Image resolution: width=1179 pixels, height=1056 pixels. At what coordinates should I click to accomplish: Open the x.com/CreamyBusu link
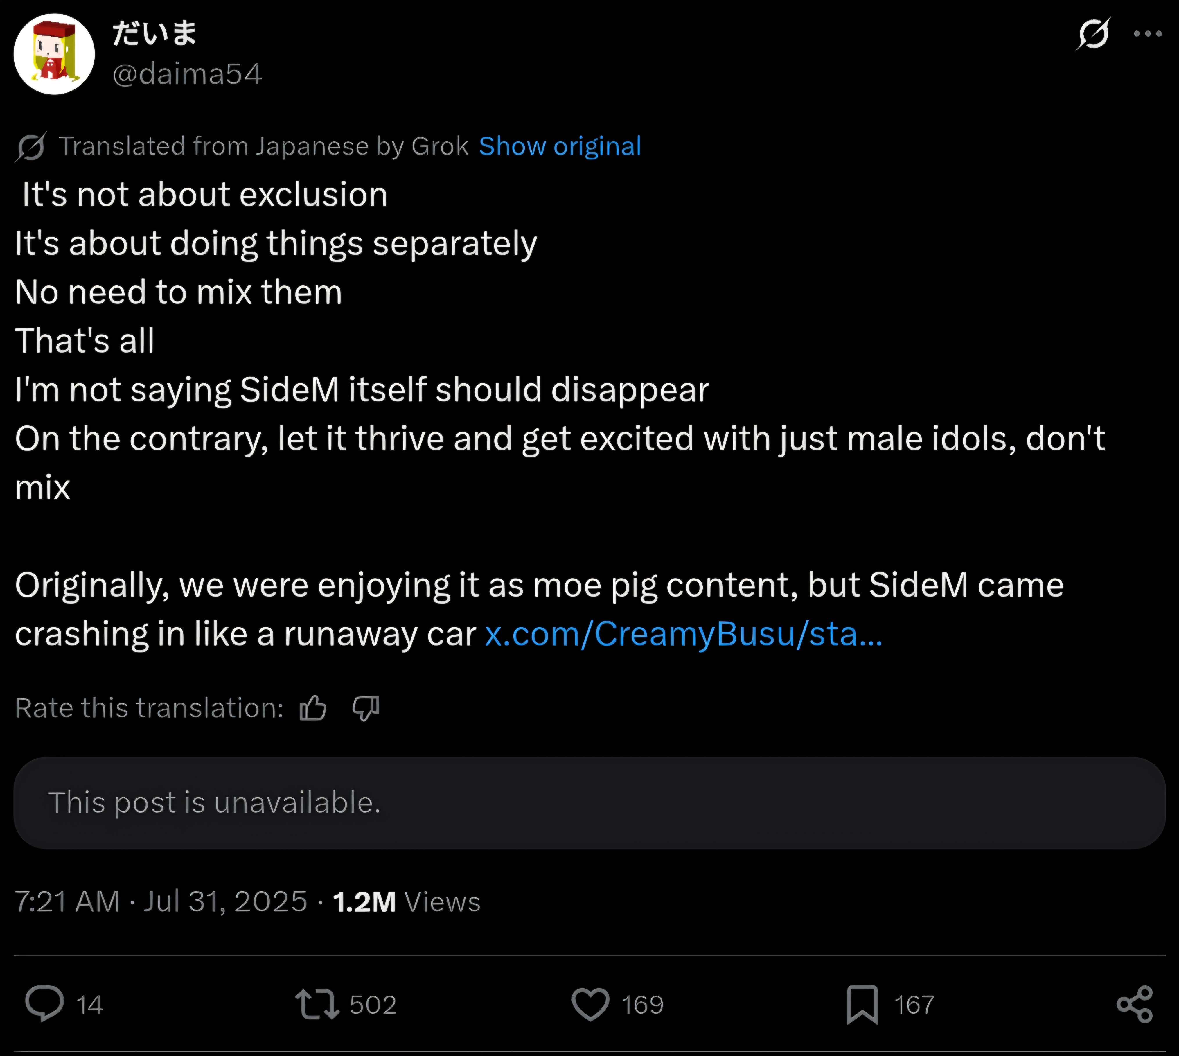pyautogui.click(x=684, y=634)
